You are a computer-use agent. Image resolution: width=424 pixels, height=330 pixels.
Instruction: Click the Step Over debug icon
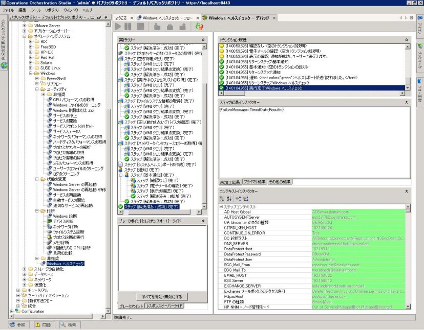170,27
